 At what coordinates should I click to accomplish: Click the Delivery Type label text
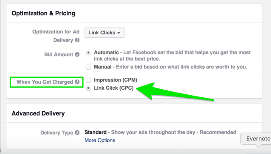coord(56,133)
